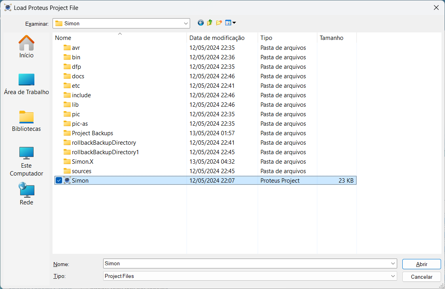445x289 pixels.
Task: Select the bin folder icon
Action: (67, 57)
